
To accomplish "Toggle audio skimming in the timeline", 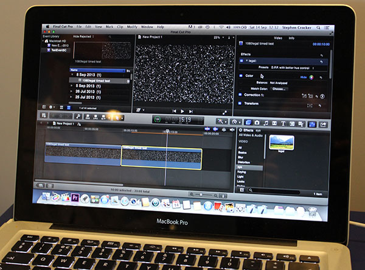I will [215, 129].
